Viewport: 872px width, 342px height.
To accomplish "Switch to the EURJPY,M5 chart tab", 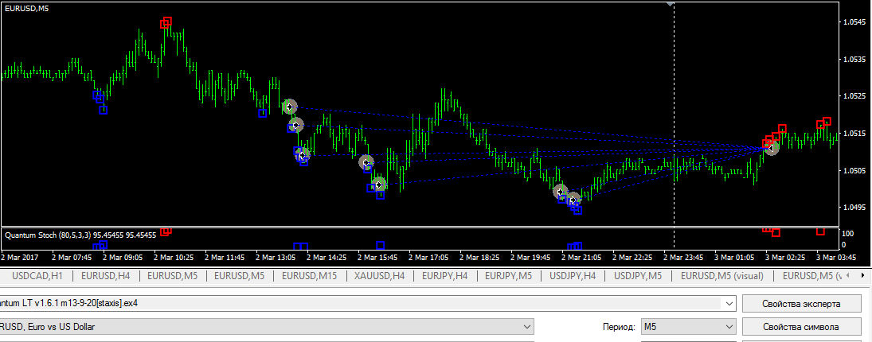I will click(508, 275).
